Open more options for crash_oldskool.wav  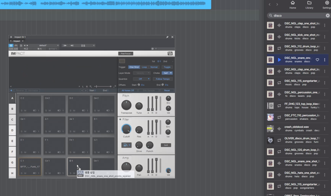click(325, 129)
